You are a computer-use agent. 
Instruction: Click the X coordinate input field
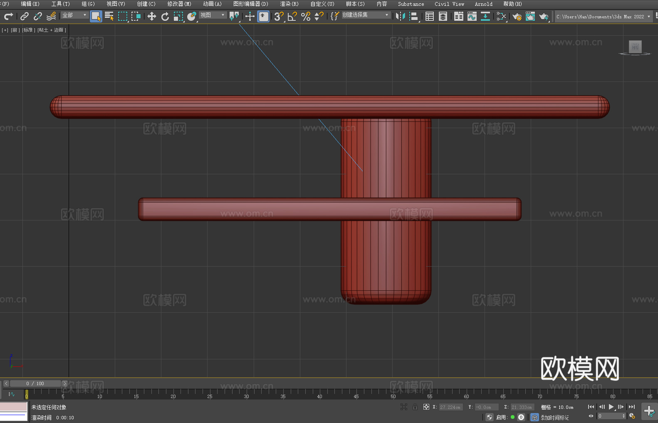pos(450,407)
